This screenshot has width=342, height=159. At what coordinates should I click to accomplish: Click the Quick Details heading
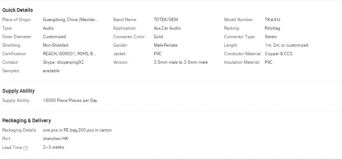tap(17, 10)
